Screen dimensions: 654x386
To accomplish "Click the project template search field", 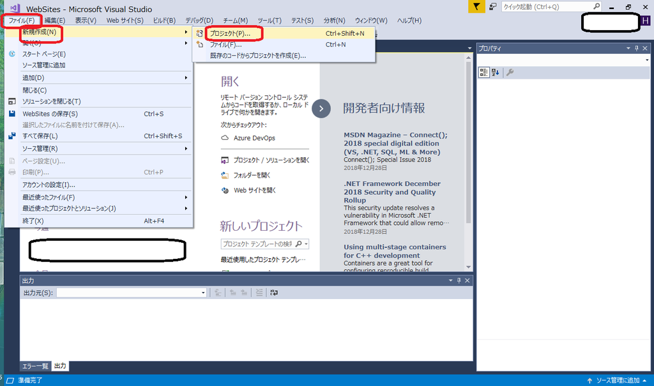I will (x=257, y=244).
